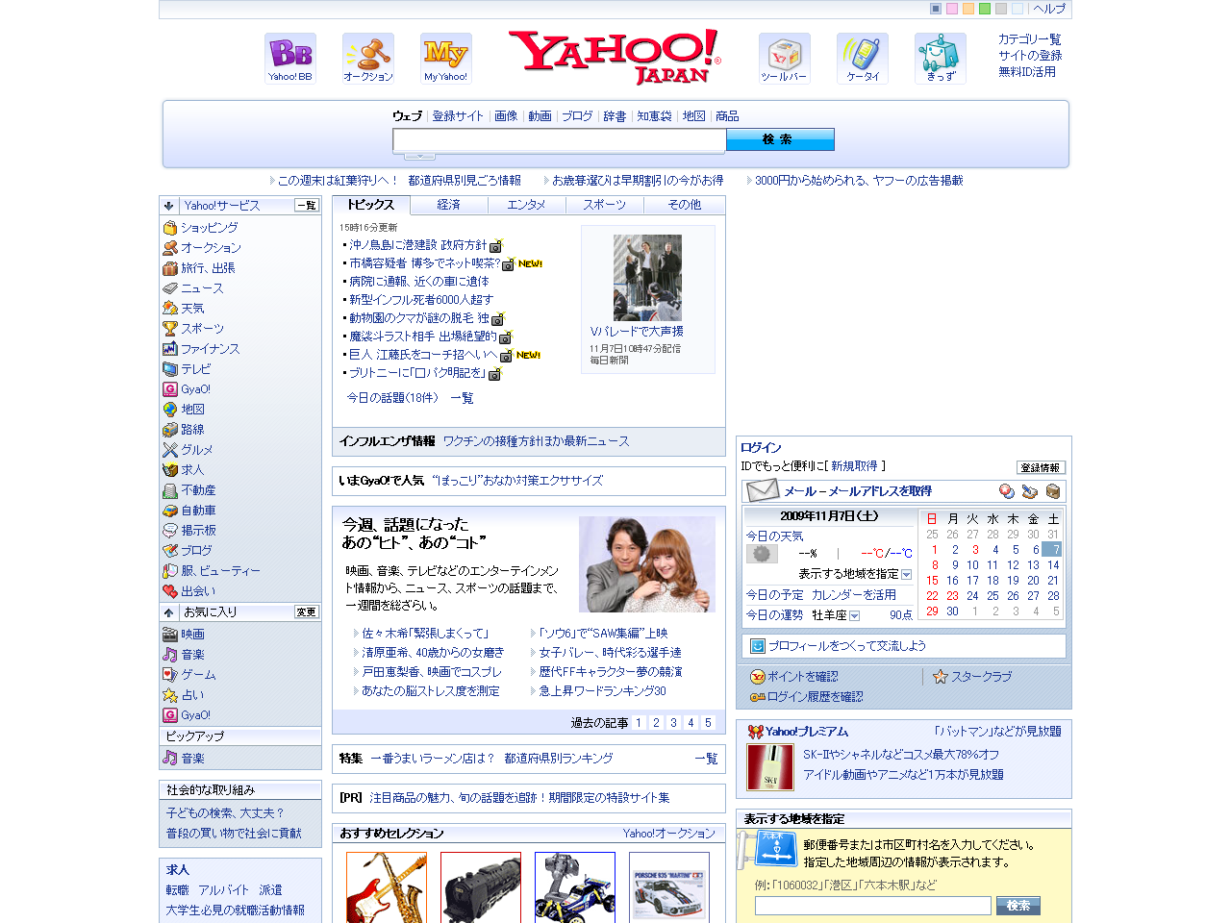This screenshot has width=1231, height=923.
Task: Choose the green theme color swatch
Action: [985, 9]
